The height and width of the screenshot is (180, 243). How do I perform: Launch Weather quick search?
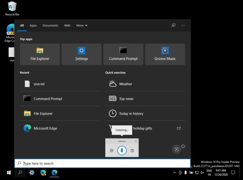point(125,84)
